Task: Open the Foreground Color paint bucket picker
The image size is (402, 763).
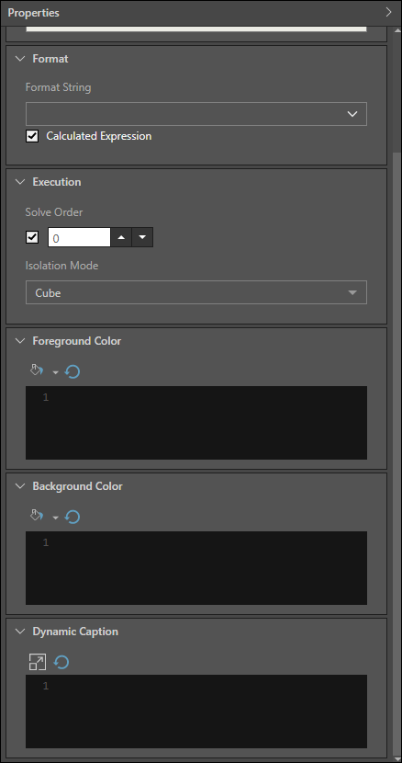Action: click(x=37, y=371)
